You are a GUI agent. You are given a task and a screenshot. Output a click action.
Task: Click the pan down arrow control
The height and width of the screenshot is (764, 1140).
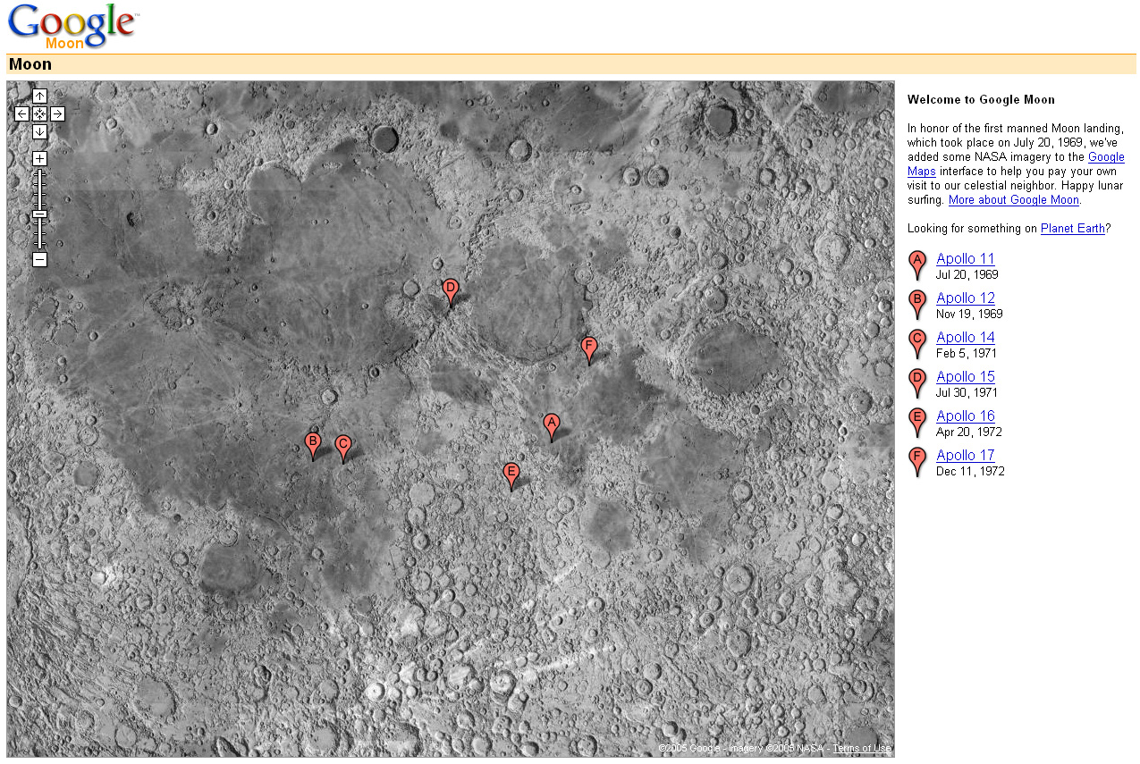[39, 131]
